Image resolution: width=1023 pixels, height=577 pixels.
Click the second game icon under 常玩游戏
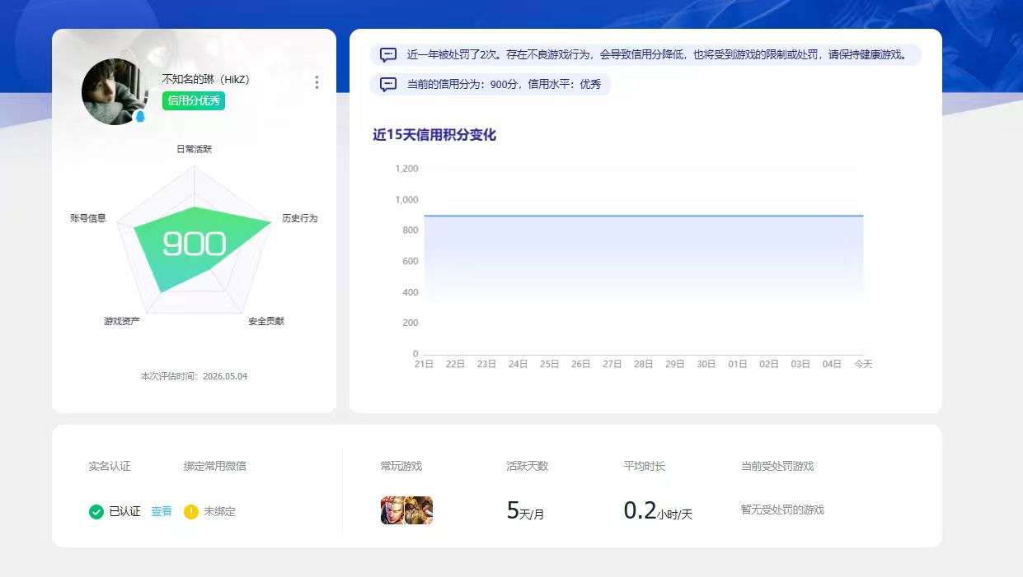420,510
